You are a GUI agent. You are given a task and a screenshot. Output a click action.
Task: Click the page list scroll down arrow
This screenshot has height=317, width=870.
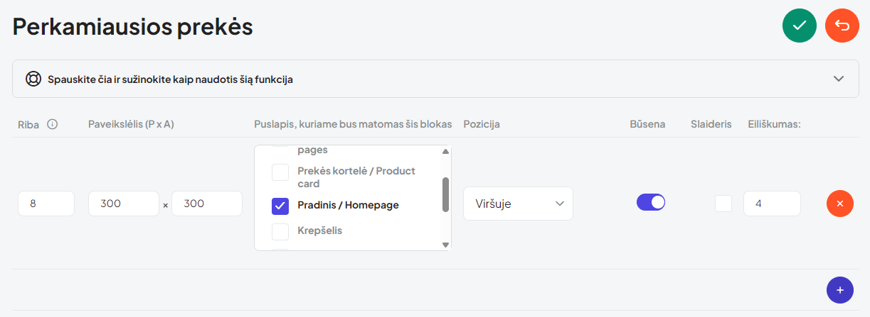click(446, 245)
